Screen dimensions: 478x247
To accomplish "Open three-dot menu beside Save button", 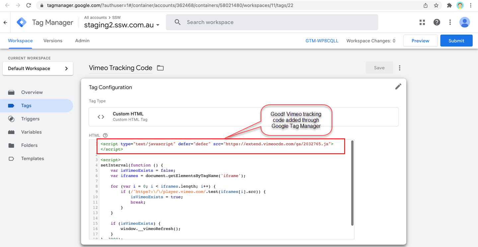I will coord(400,68).
